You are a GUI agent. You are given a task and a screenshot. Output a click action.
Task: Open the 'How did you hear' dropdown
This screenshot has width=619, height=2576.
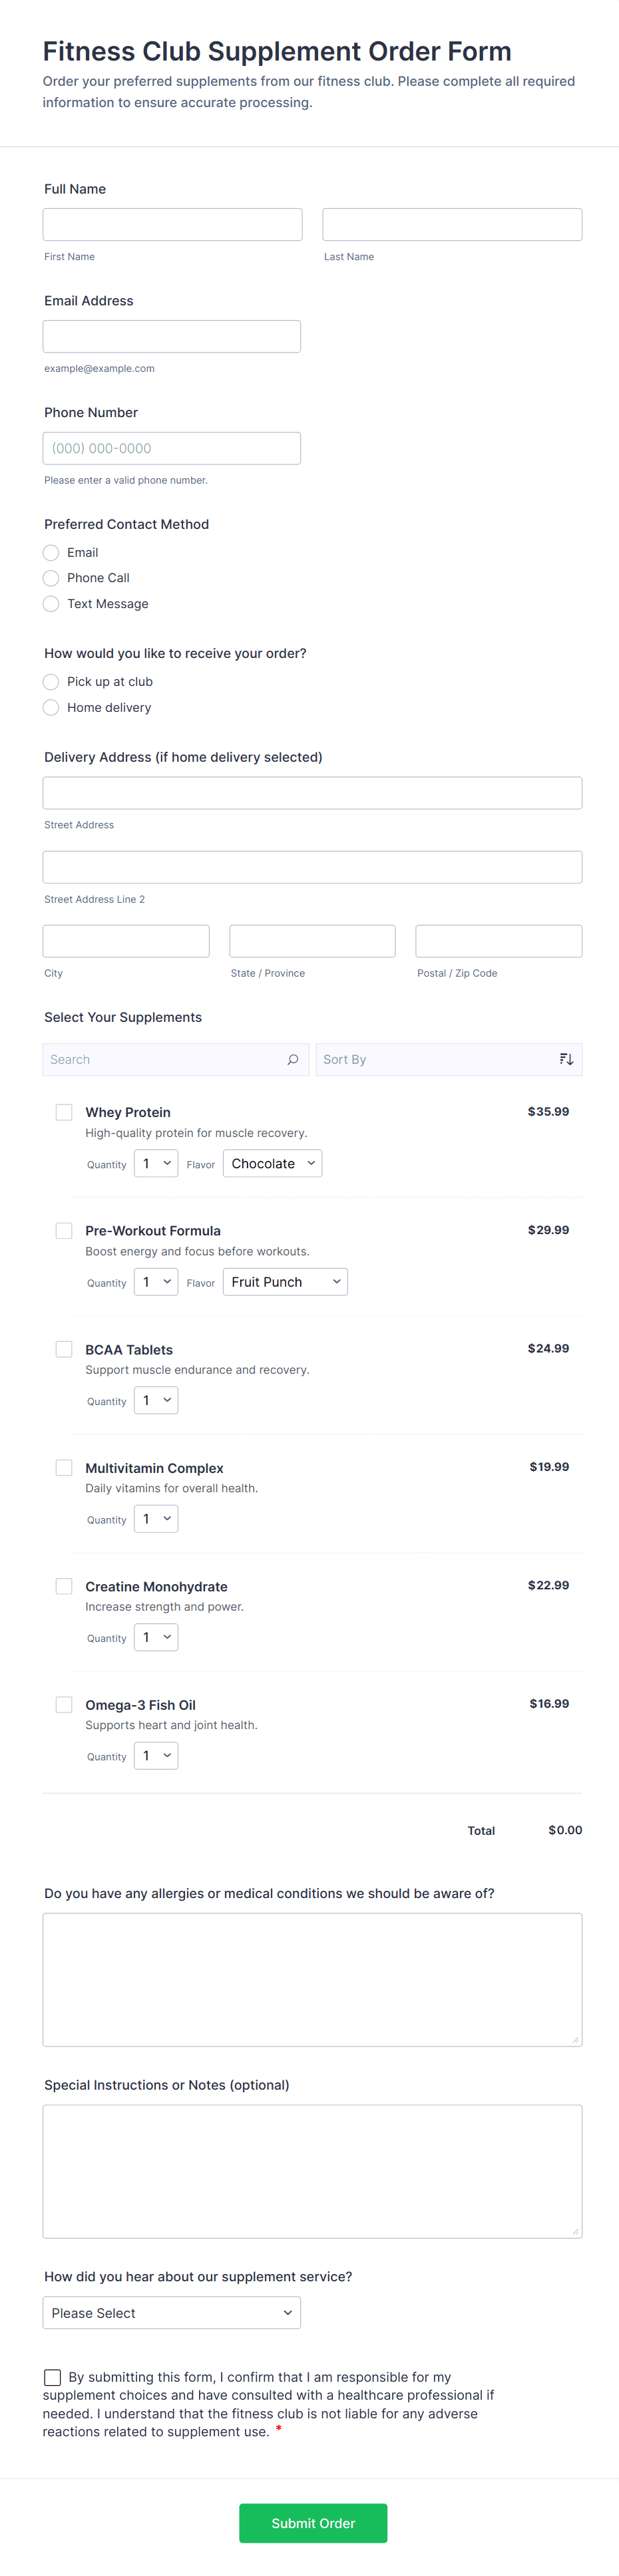[x=172, y=2313]
